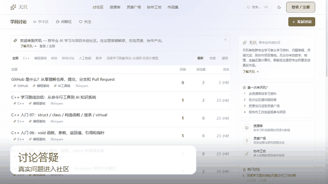Open author libinyam on the GitHub topic

pos(82,86)
